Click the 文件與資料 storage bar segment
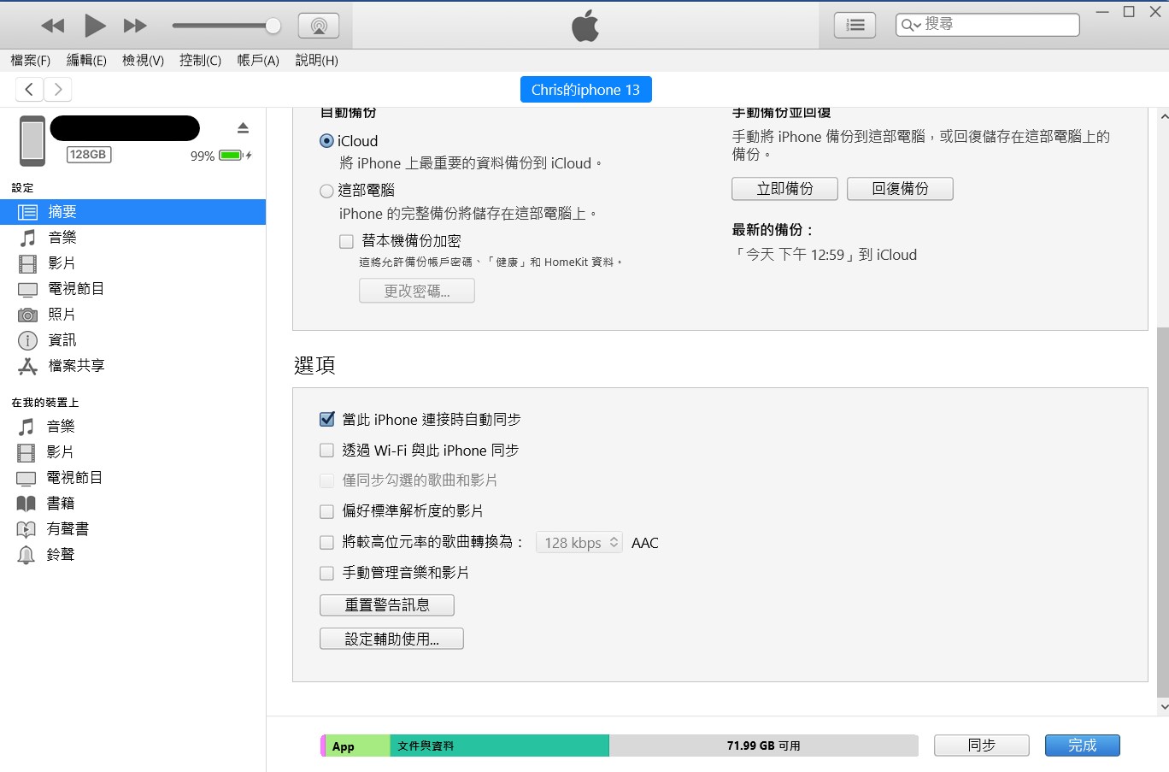This screenshot has width=1169, height=772. coord(499,746)
